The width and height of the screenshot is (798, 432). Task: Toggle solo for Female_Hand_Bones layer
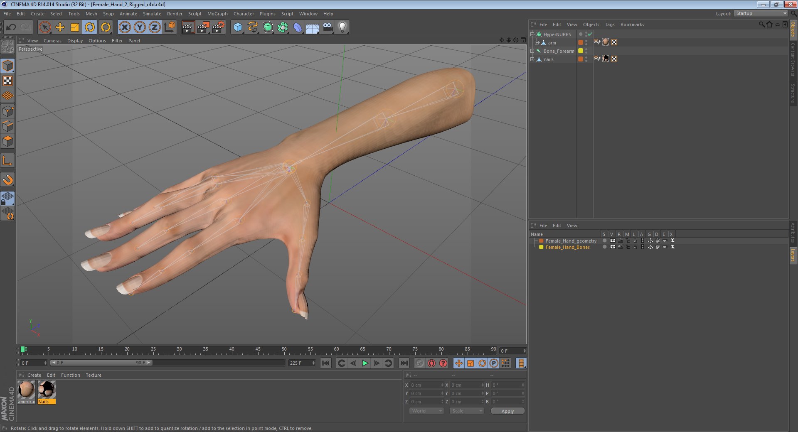(x=604, y=247)
